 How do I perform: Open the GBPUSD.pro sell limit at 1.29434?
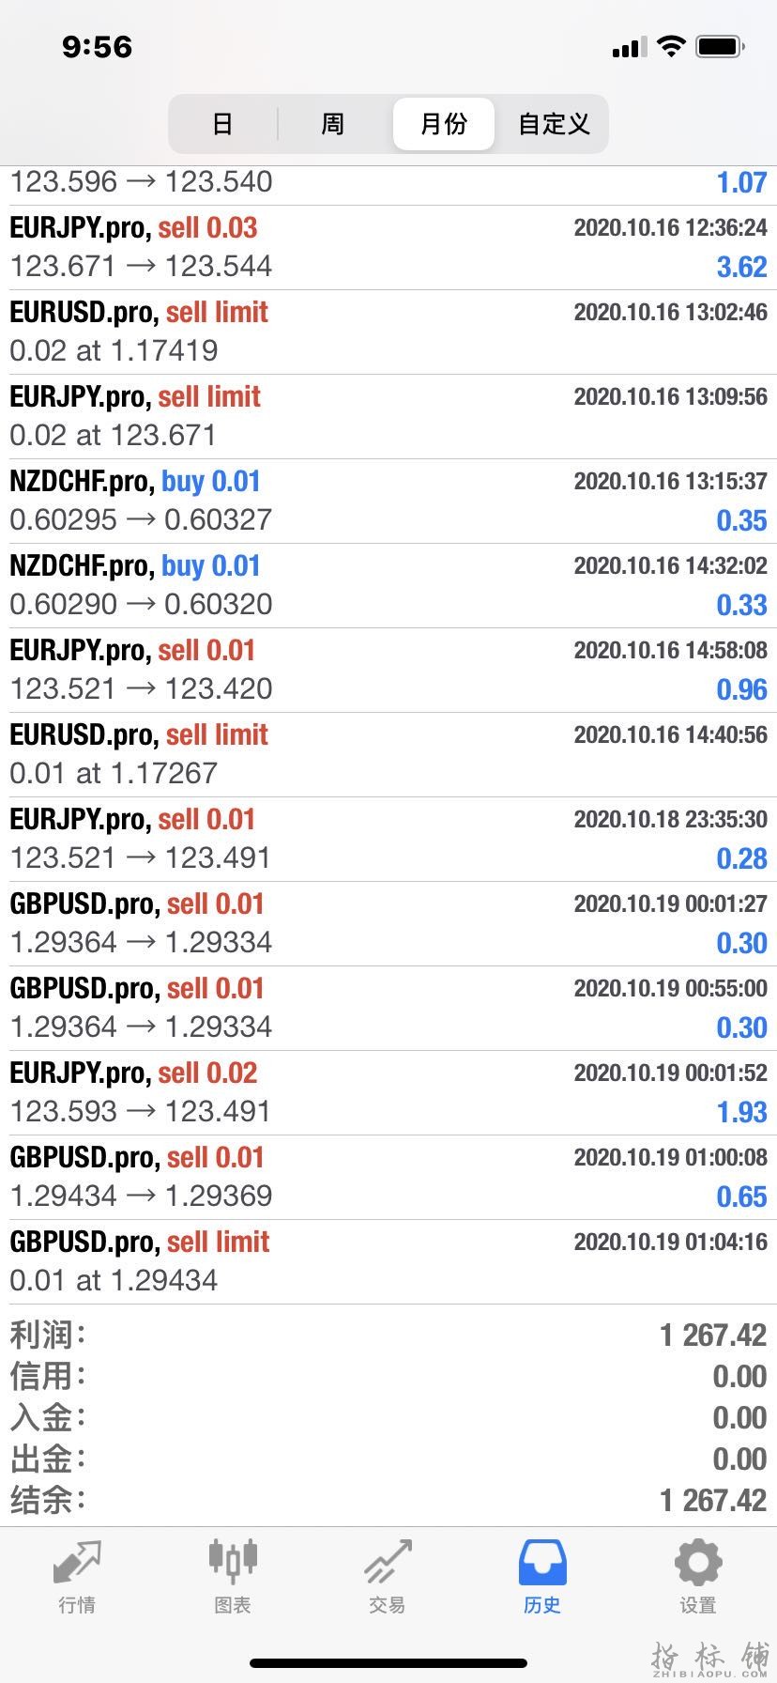pos(388,1261)
